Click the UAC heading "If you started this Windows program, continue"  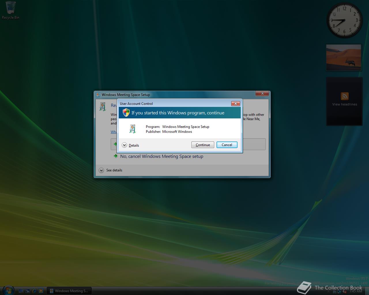coord(178,113)
